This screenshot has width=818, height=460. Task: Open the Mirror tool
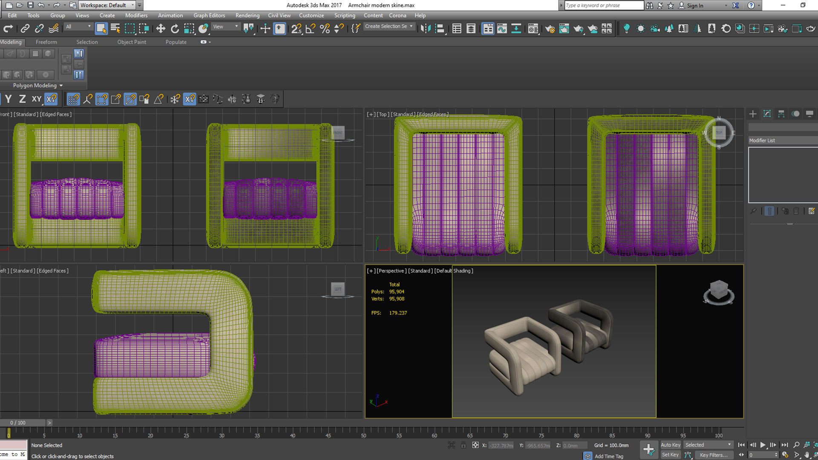click(425, 29)
